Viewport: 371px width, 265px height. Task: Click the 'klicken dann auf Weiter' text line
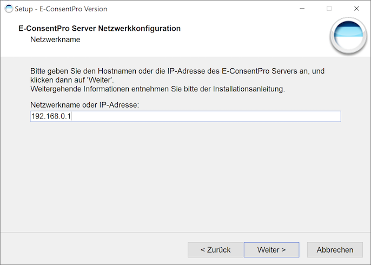point(72,80)
